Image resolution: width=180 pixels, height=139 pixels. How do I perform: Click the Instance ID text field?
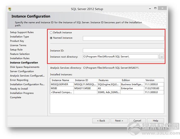pyautogui.click(x=123, y=51)
